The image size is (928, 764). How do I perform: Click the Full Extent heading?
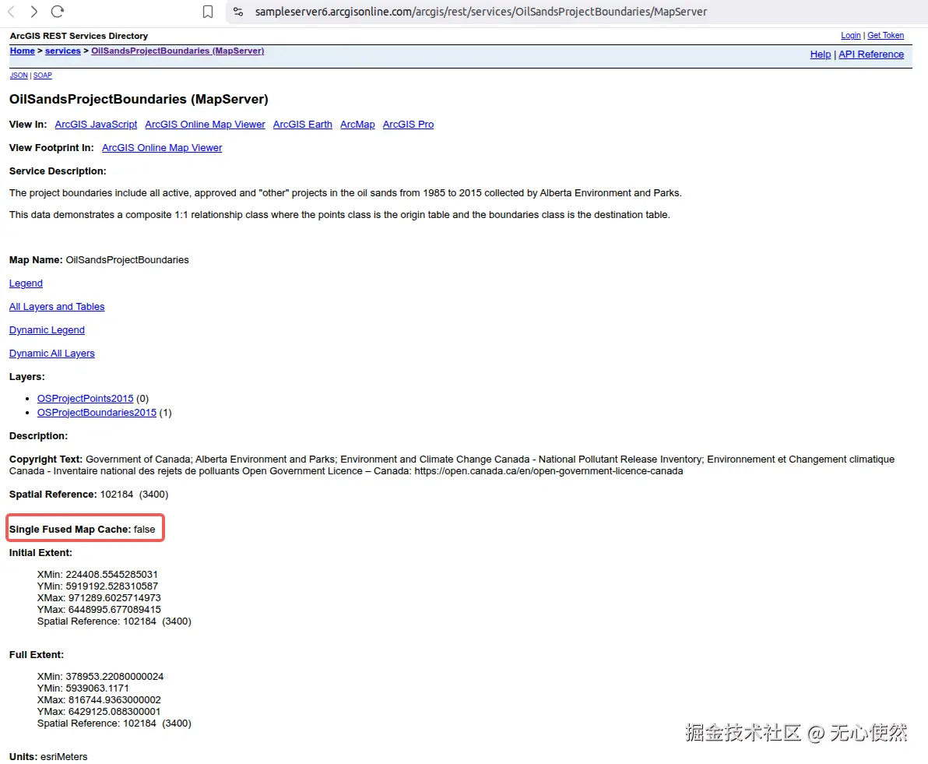[36, 655]
